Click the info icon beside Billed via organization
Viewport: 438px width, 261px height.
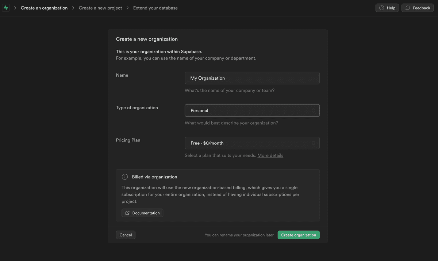coord(124,177)
